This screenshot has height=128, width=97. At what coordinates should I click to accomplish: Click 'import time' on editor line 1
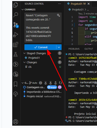[87, 17]
